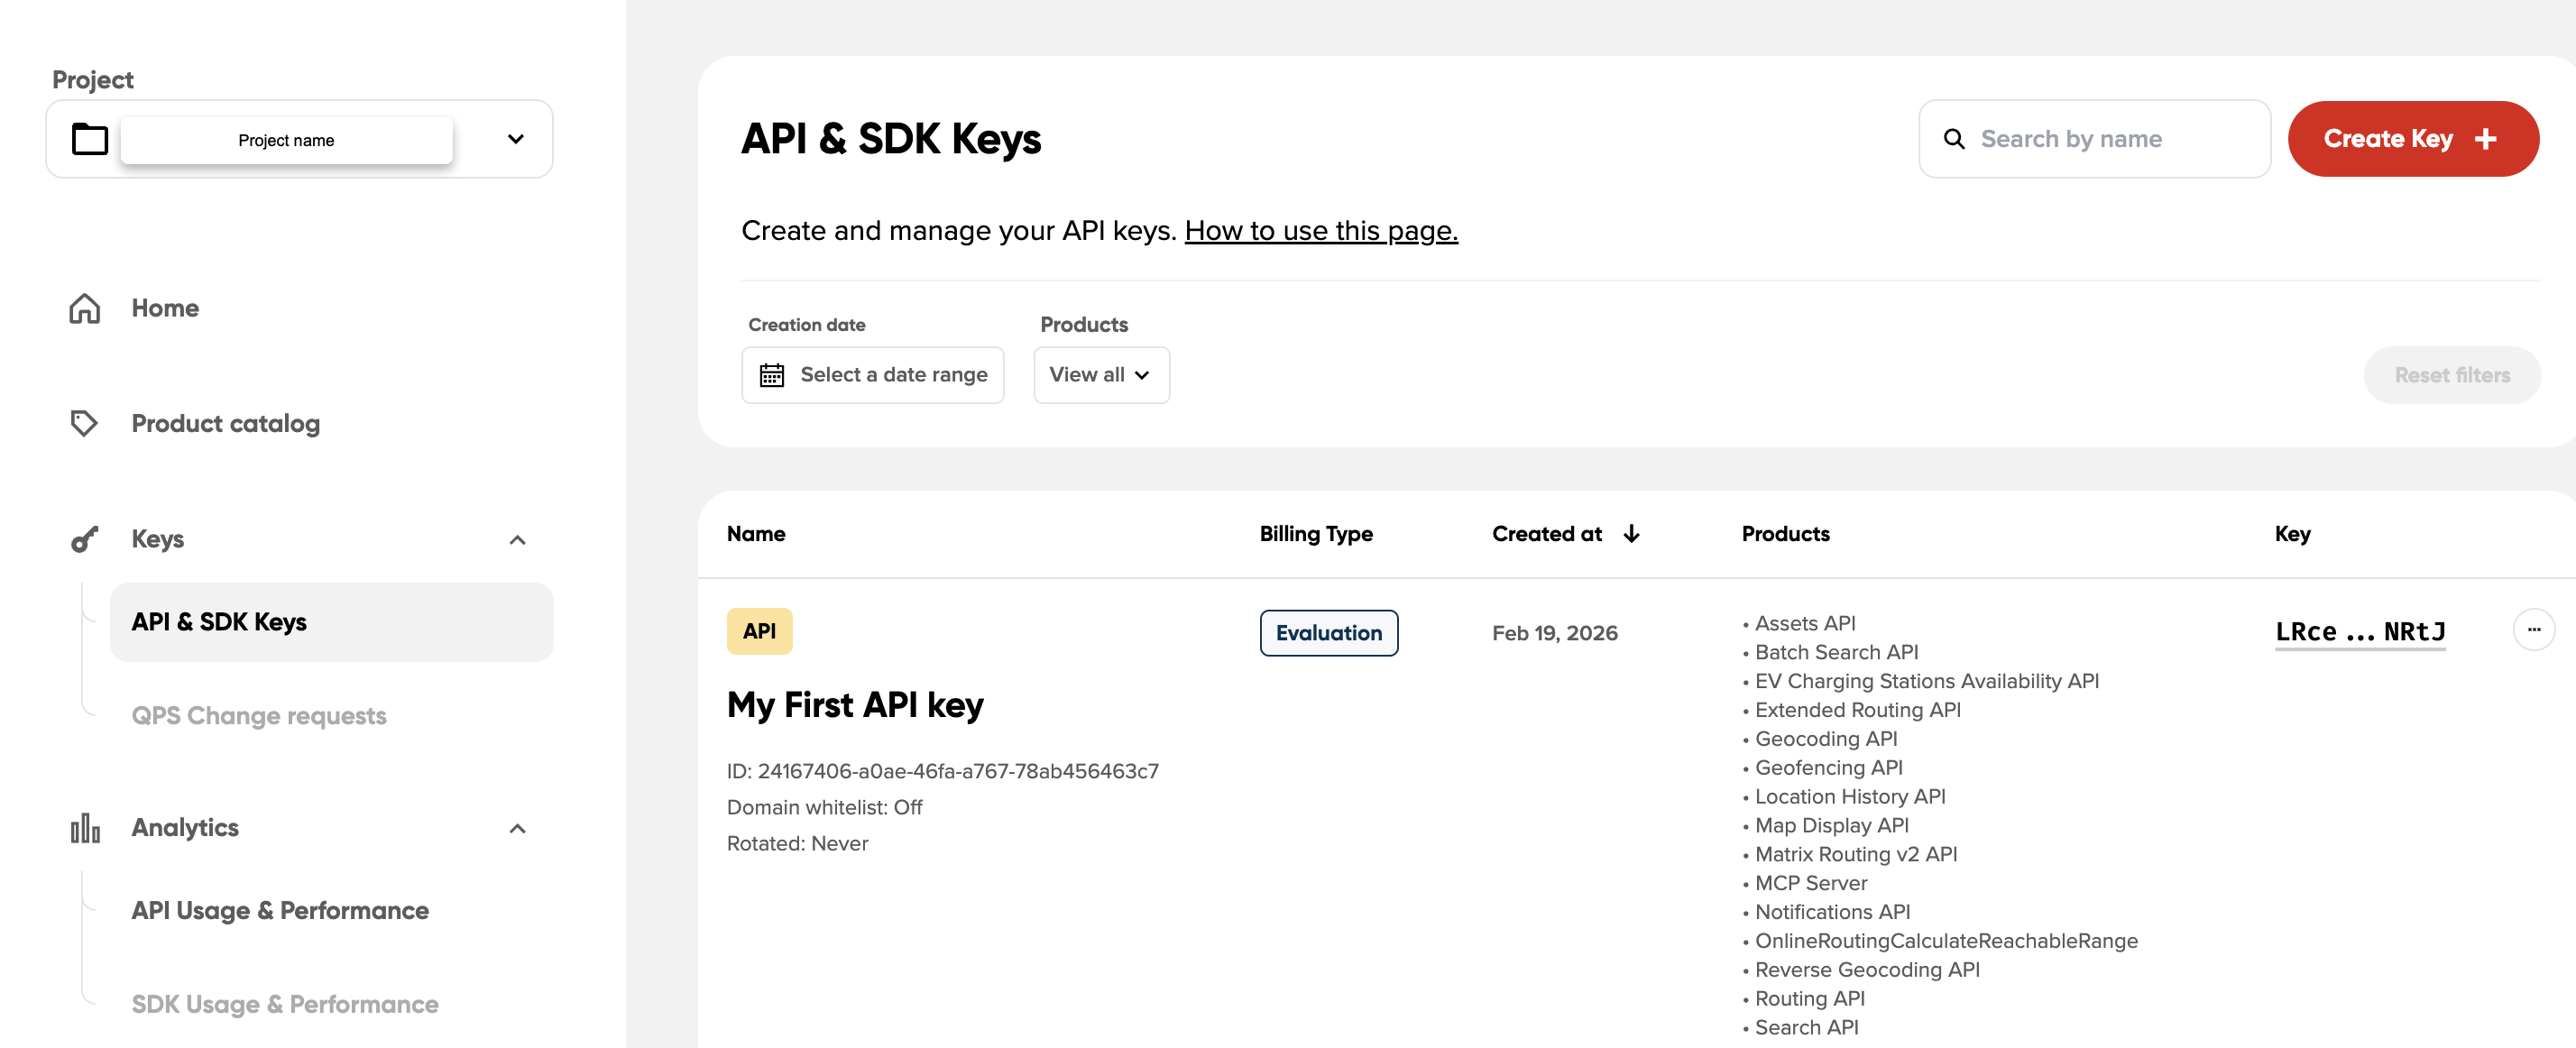
Task: Click the Product catalog tag icon
Action: click(84, 423)
